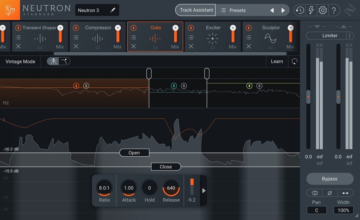Select next preset with right arrow
The image size is (360, 220).
(283, 10)
